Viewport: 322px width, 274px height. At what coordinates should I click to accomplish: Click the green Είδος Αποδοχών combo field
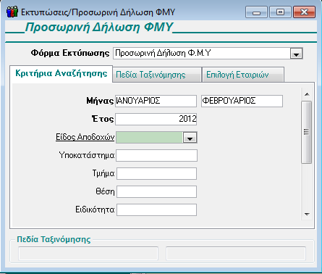tap(150, 138)
